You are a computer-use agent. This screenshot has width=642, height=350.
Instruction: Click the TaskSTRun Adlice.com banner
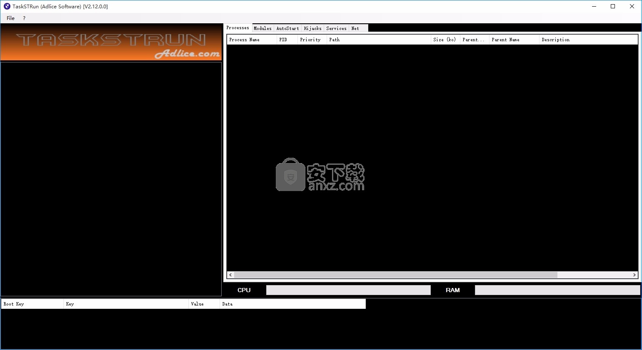111,42
